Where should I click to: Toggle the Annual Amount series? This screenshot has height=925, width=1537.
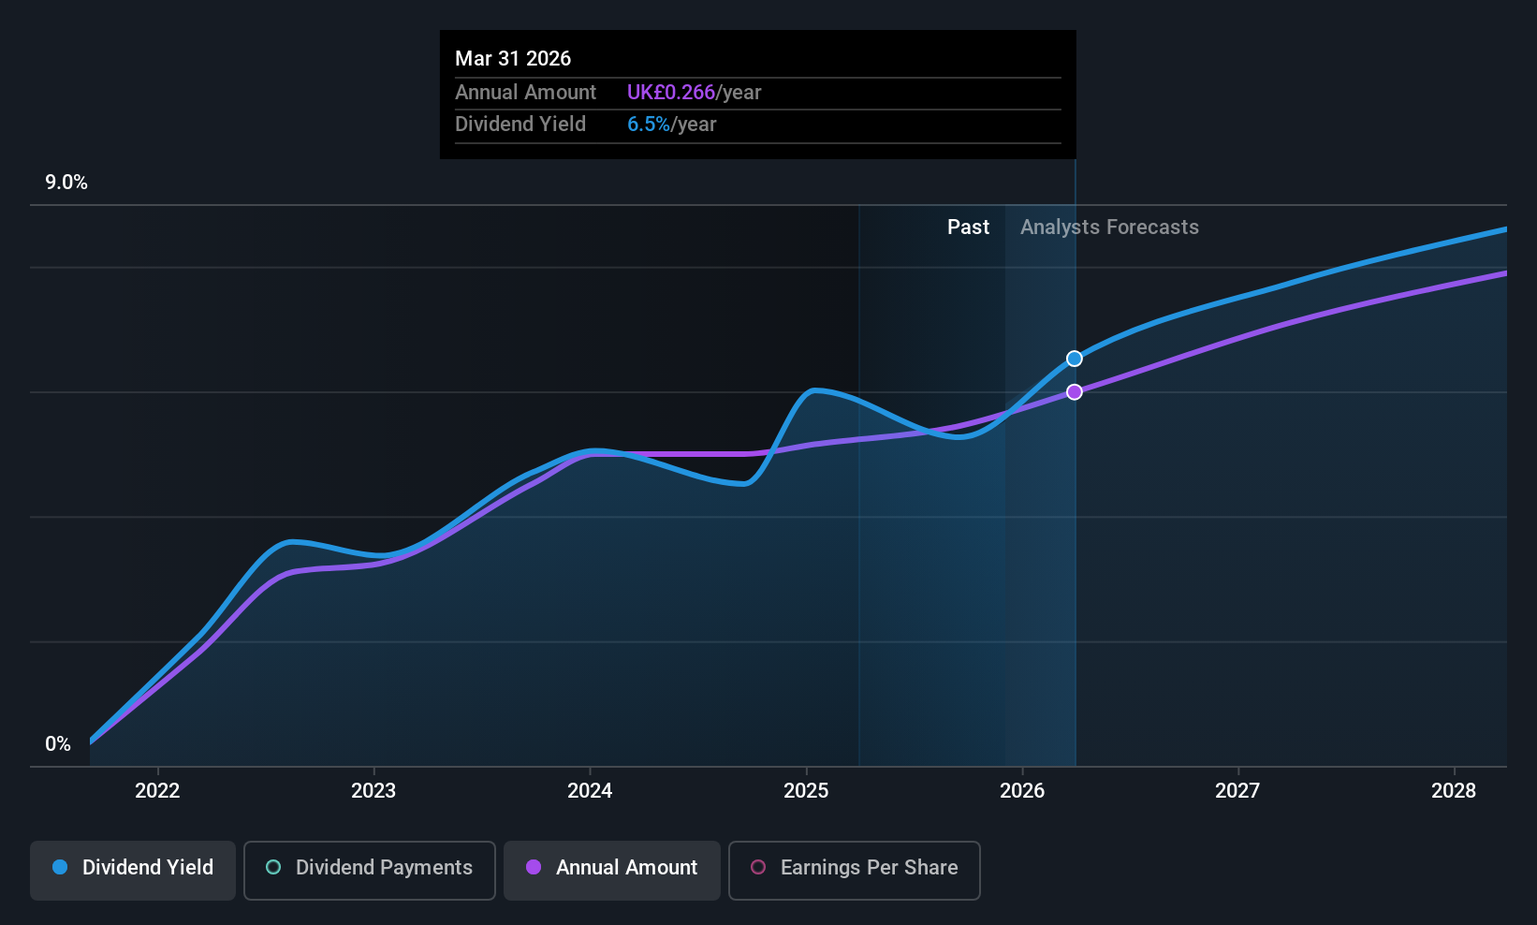[612, 870]
